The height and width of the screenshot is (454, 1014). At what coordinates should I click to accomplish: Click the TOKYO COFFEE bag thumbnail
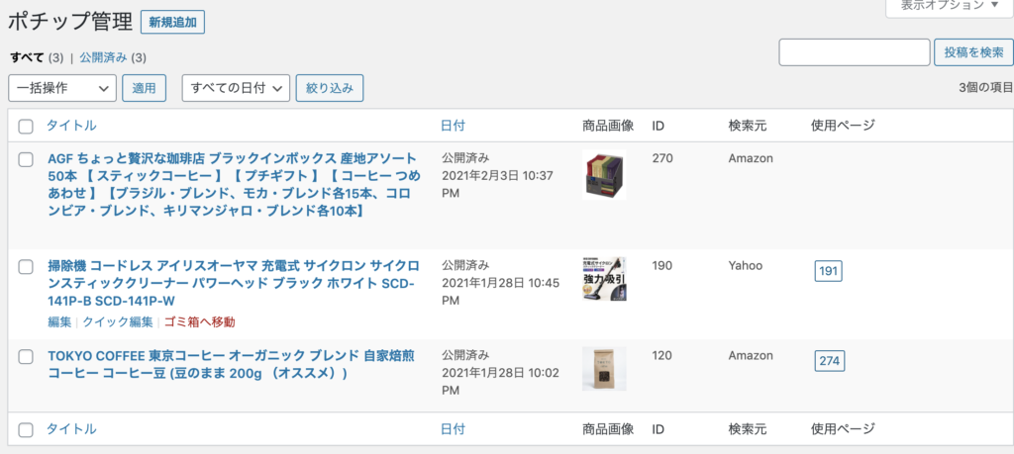[x=604, y=369]
